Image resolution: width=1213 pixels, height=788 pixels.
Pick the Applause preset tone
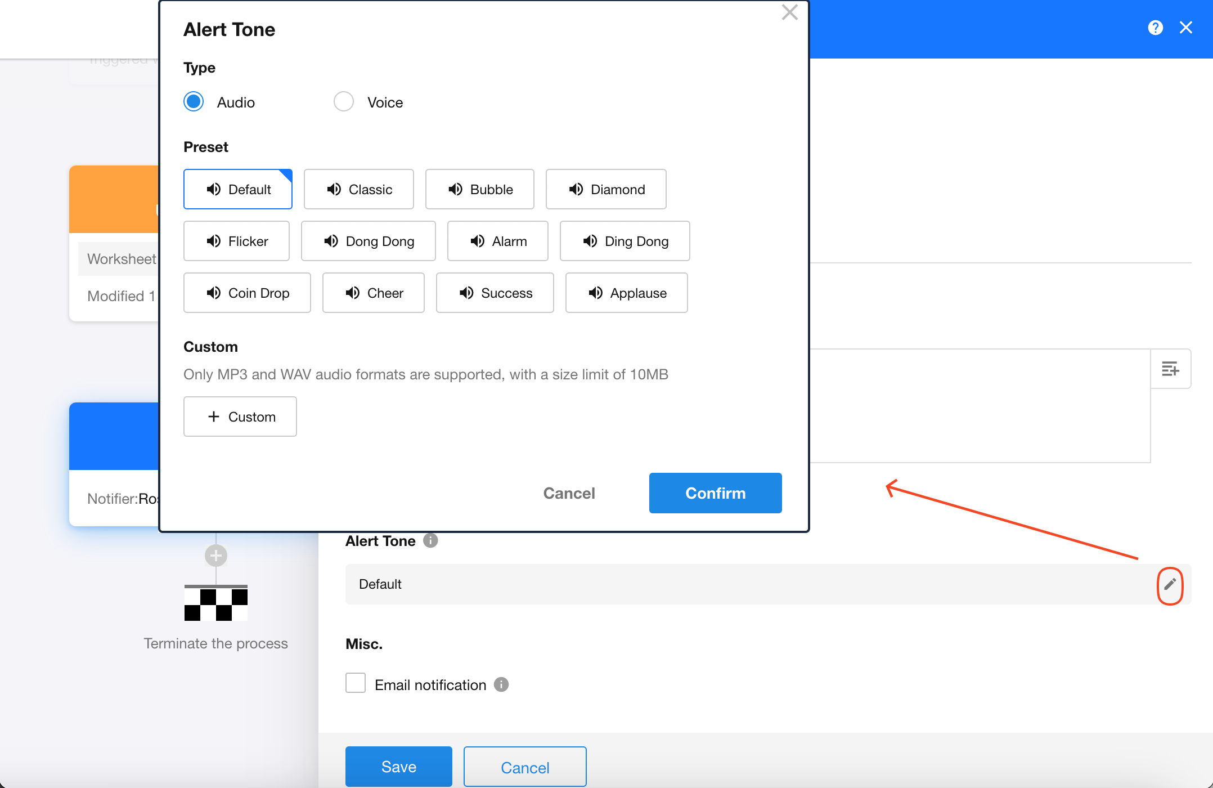click(626, 293)
